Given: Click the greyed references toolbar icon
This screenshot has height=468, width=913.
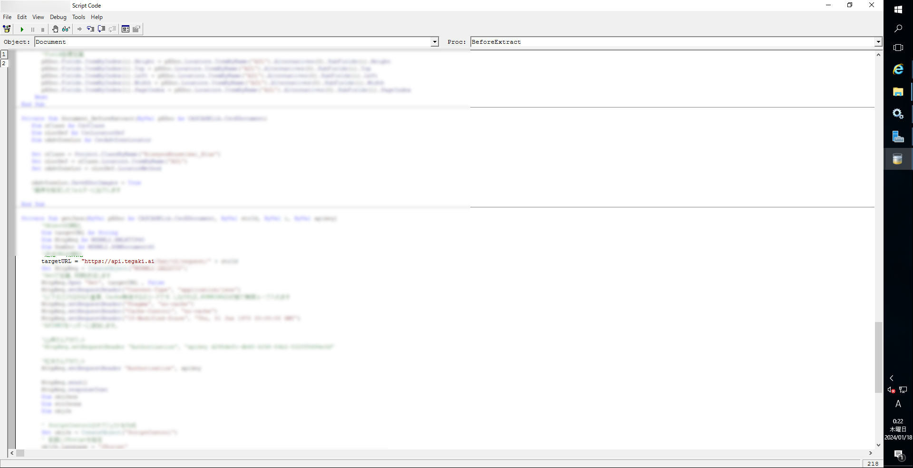Looking at the screenshot, I should point(136,29).
